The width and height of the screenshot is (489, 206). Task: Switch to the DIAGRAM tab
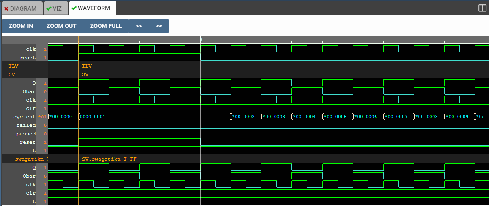pos(22,8)
